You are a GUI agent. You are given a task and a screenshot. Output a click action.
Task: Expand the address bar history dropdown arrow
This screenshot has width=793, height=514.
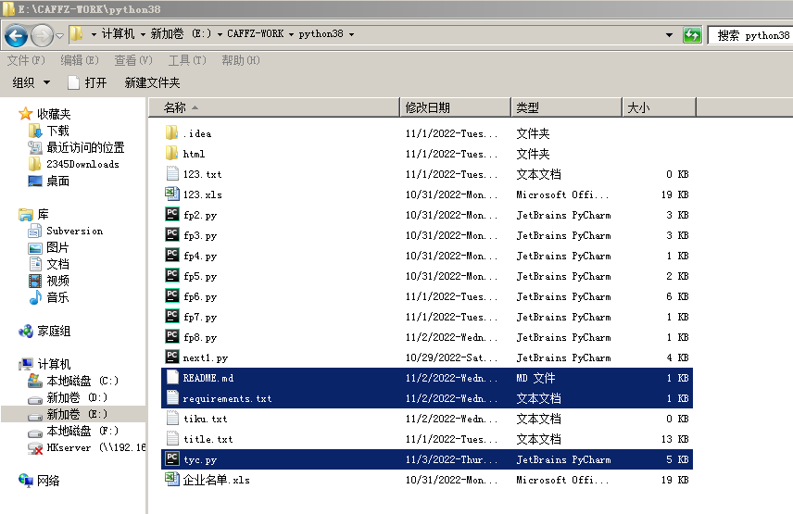pyautogui.click(x=669, y=35)
